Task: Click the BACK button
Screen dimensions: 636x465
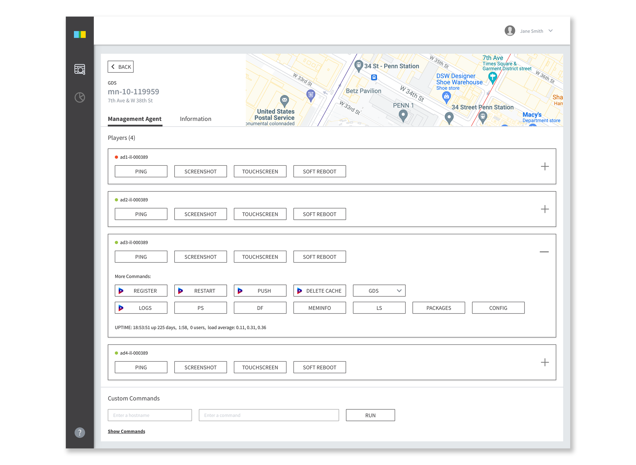Action: pyautogui.click(x=121, y=67)
